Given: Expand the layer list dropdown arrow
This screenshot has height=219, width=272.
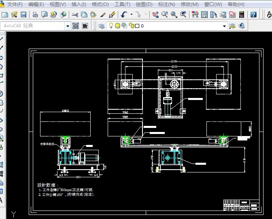Looking at the screenshot, I should (224, 26).
